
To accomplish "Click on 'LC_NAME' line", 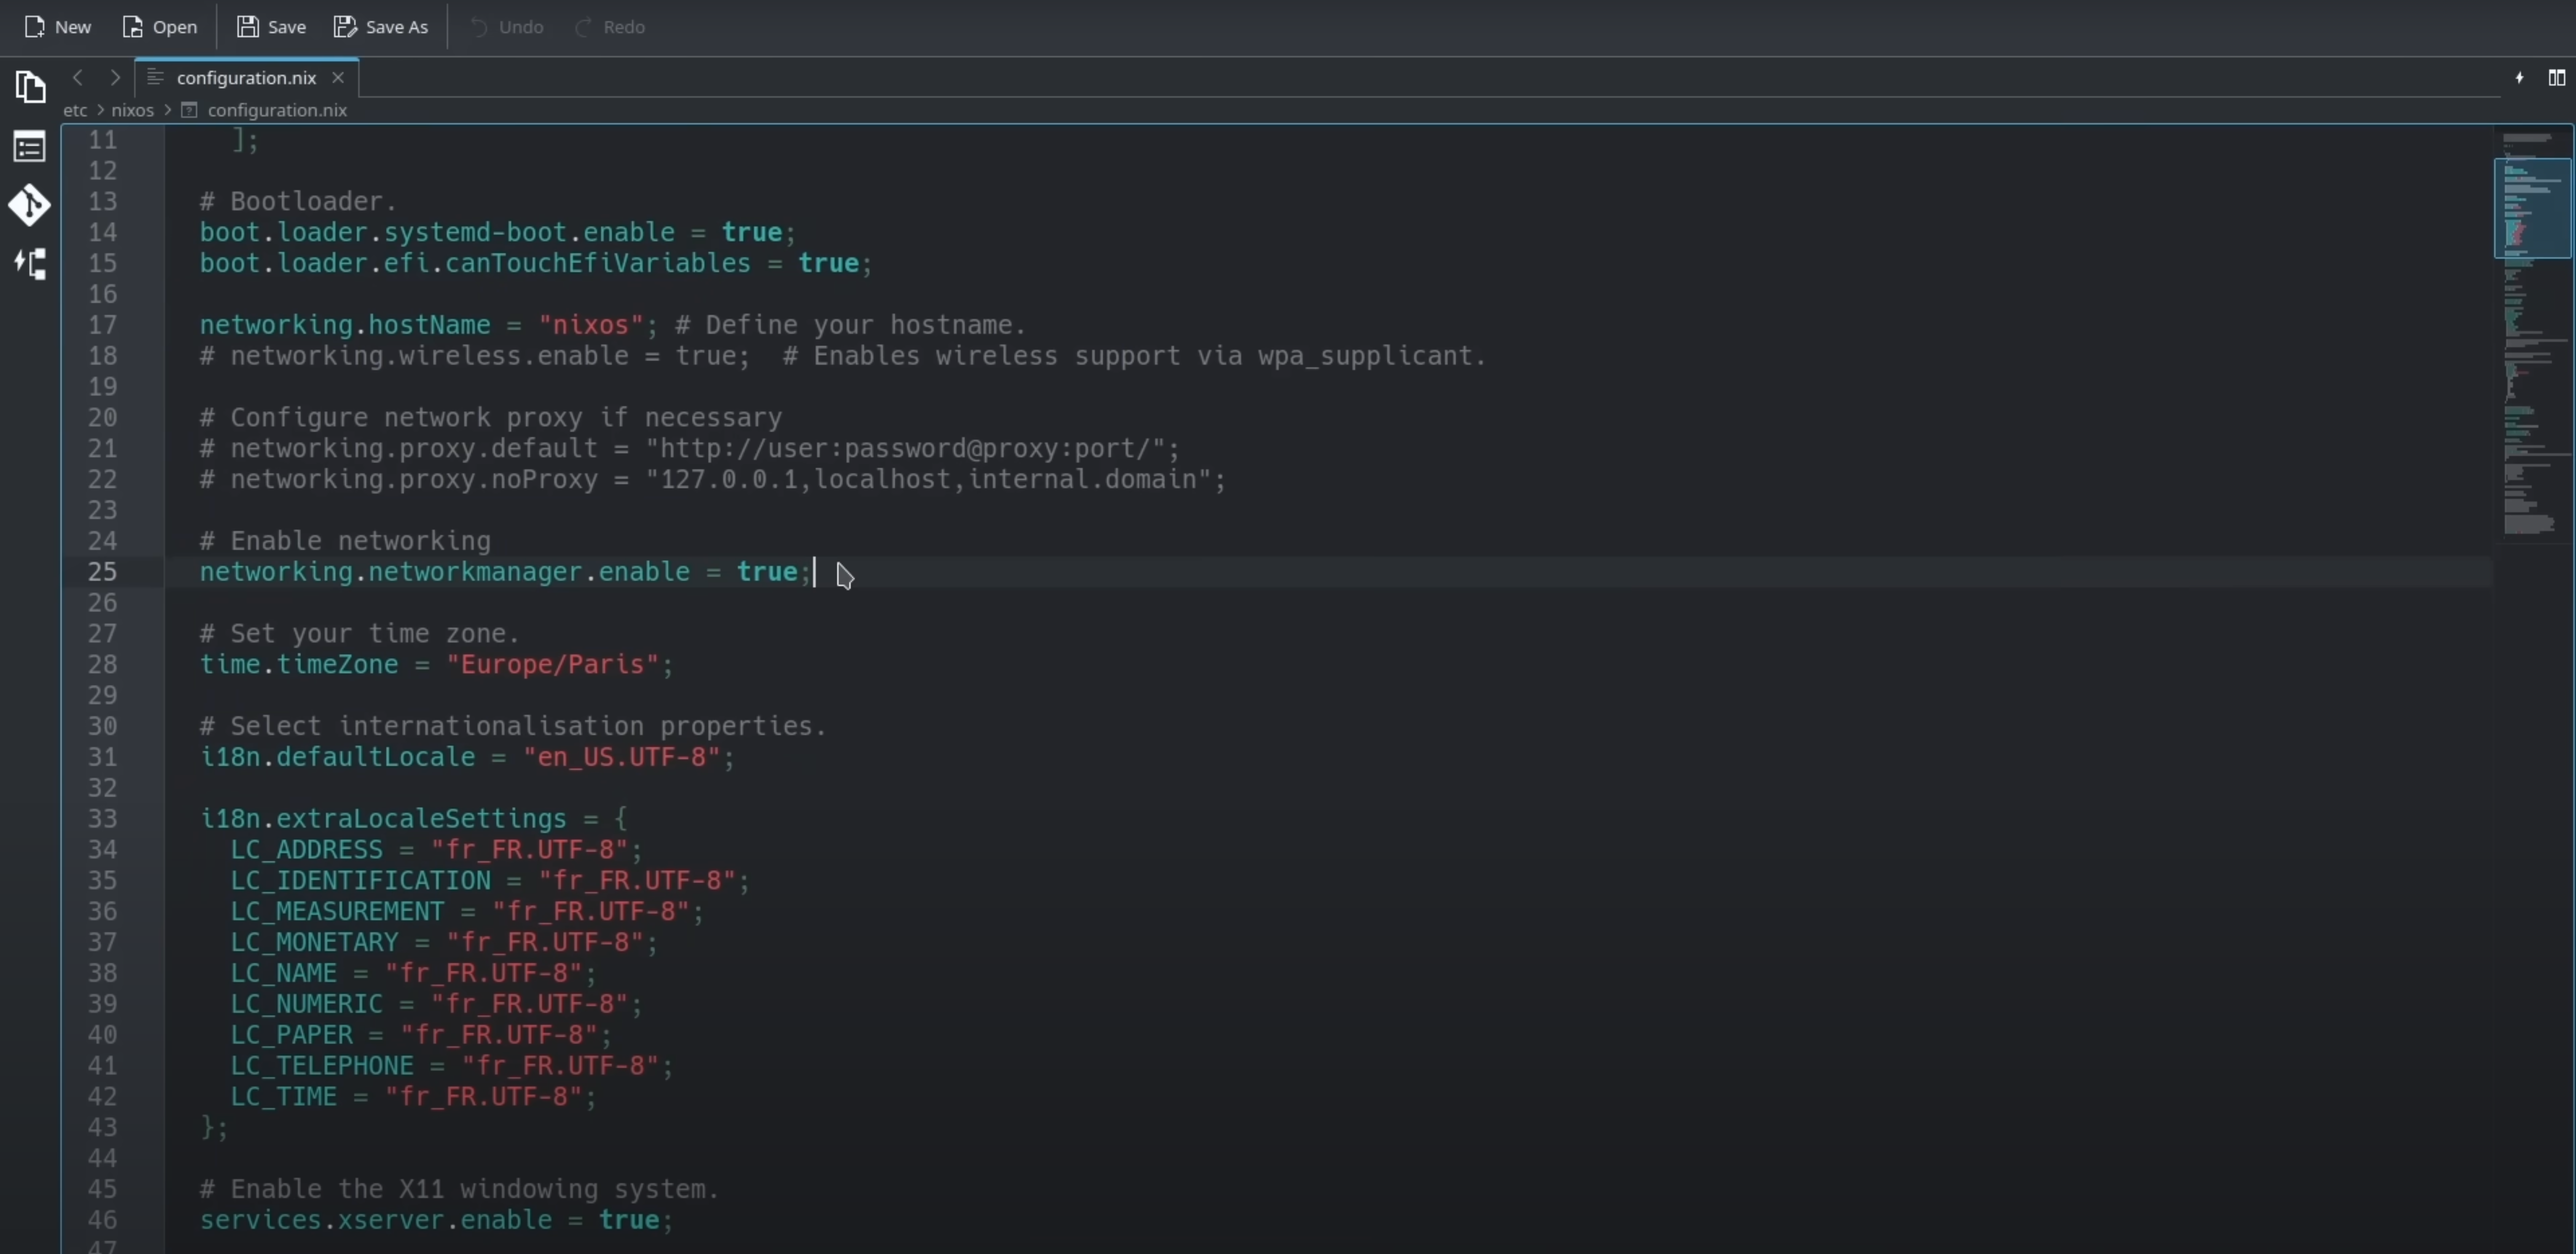I will point(413,973).
